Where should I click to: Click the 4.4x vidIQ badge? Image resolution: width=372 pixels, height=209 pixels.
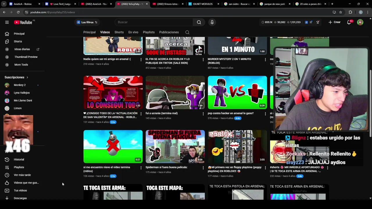(x=238, y=118)
